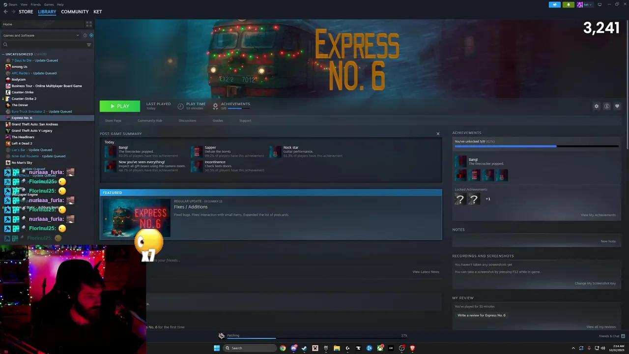This screenshot has height=354, width=629.
Task: Show hidden system tray icons
Action: coord(573,348)
